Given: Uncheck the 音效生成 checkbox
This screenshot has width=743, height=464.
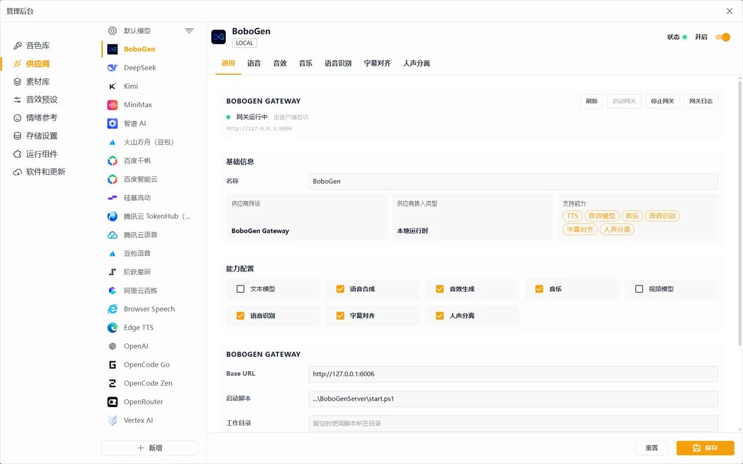Looking at the screenshot, I should coord(440,289).
